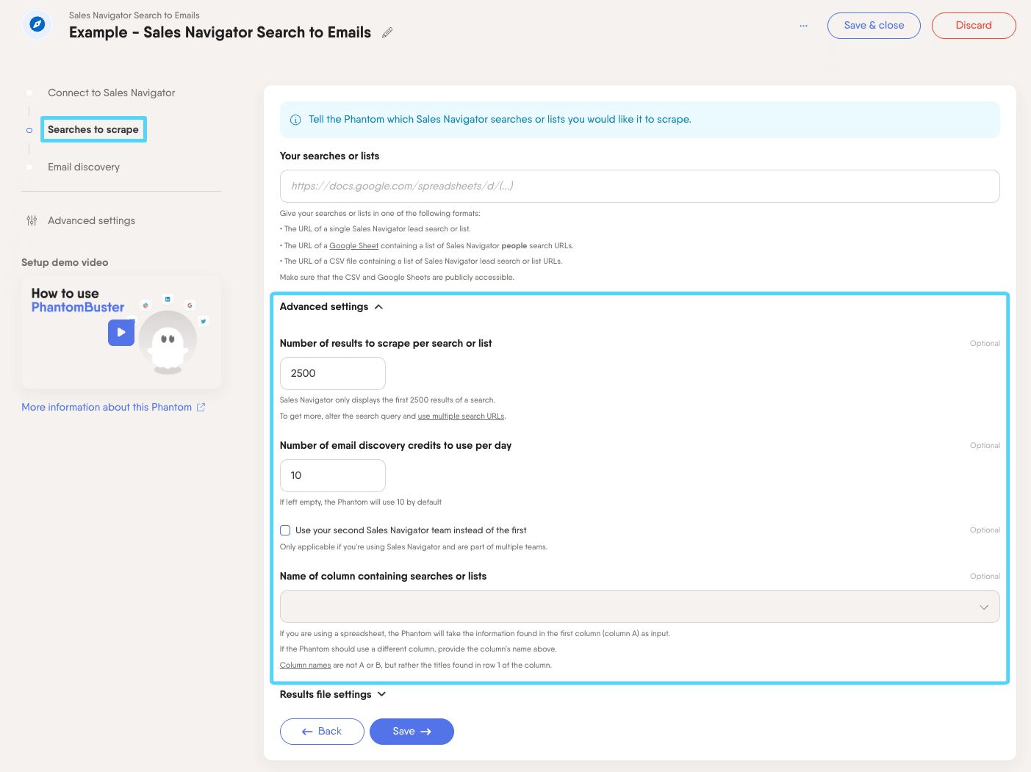The height and width of the screenshot is (772, 1031).
Task: Click the Phantom compass logo icon
Action: [37, 25]
